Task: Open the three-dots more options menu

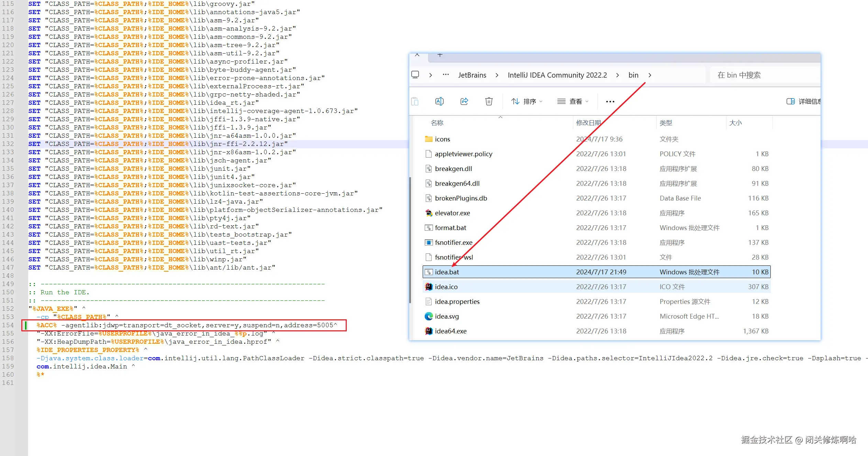Action: click(610, 102)
